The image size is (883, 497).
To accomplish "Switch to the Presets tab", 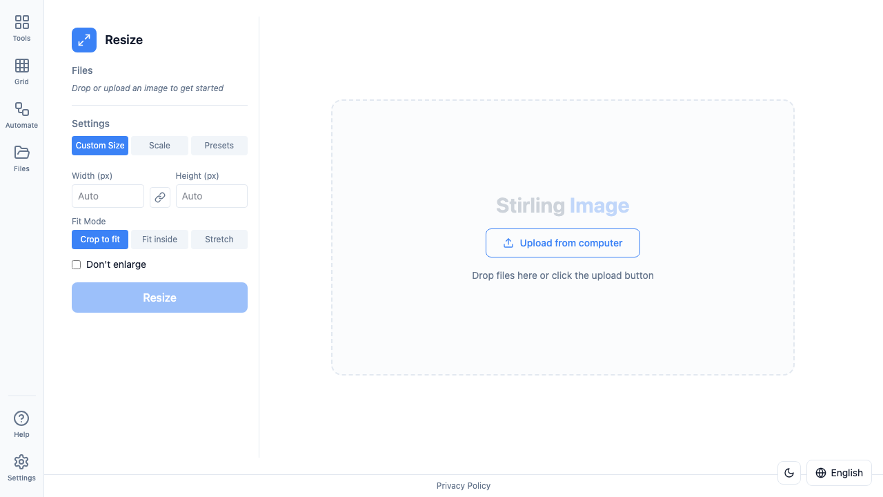I will tap(219, 146).
